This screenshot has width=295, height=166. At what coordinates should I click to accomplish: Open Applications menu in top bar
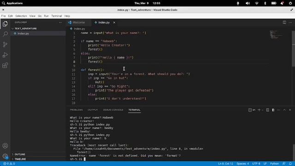click(12, 3)
